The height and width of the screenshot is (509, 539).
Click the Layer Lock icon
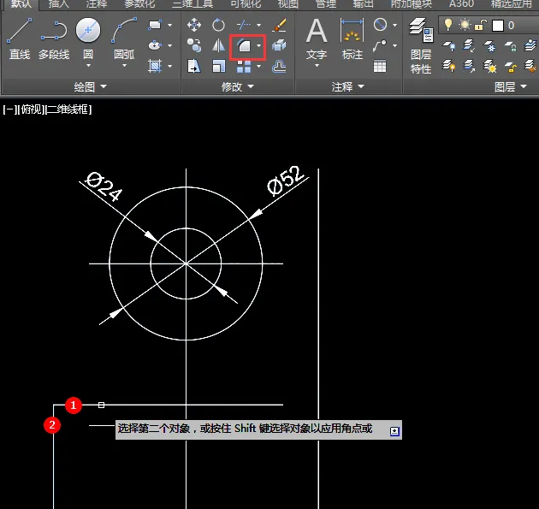click(x=511, y=45)
